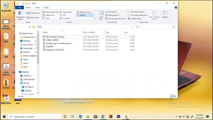Click the SVGs address bar path
This screenshot has width=213, height=120.
click(40, 27)
